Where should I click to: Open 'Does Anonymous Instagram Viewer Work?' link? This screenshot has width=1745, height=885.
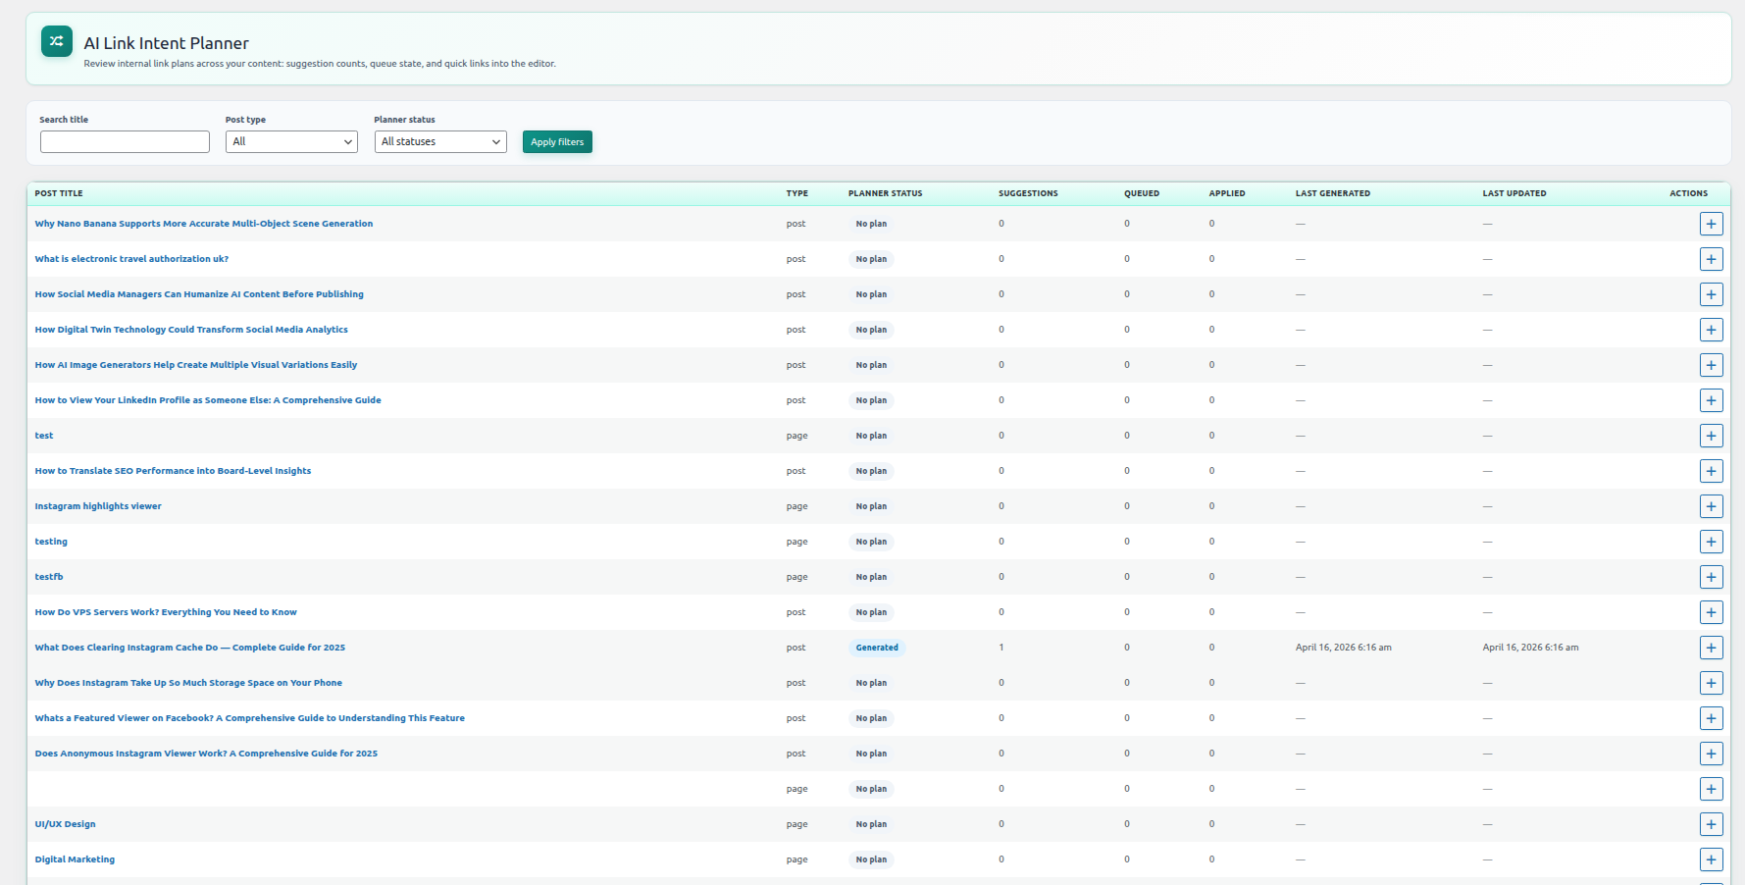(x=206, y=754)
